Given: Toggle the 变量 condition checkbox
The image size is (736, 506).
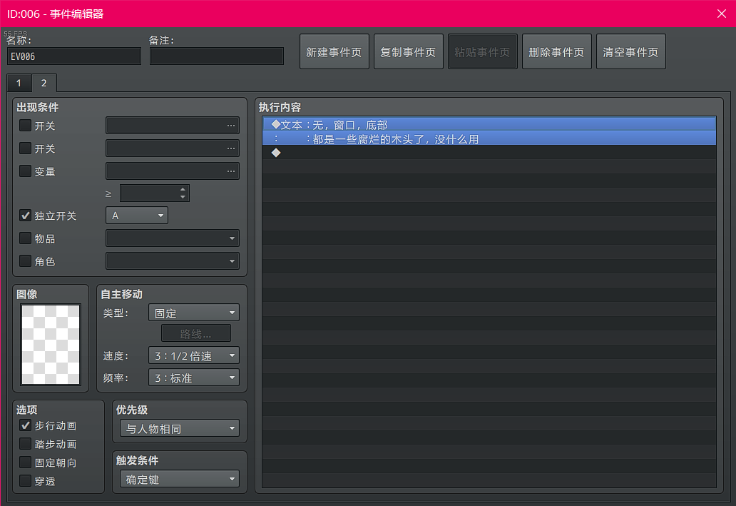Looking at the screenshot, I should (x=26, y=171).
